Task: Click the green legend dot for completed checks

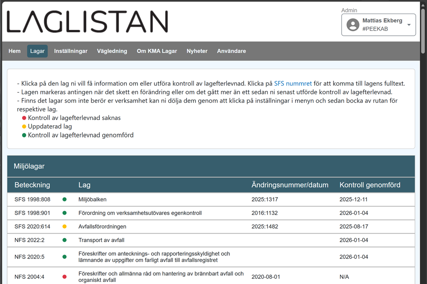Action: 24,135
